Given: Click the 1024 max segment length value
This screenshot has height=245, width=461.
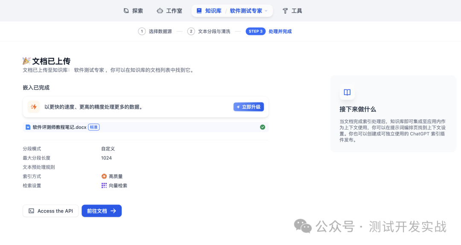Looking at the screenshot, I should click(x=106, y=158).
